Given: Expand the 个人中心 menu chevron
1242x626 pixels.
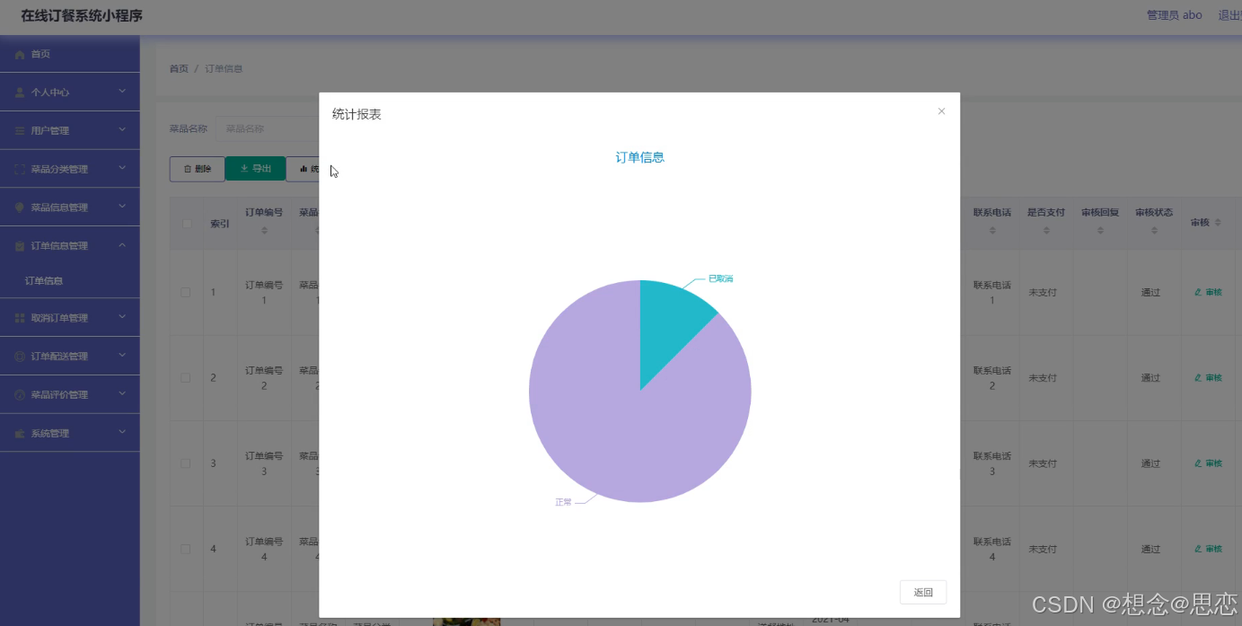Looking at the screenshot, I should point(122,92).
